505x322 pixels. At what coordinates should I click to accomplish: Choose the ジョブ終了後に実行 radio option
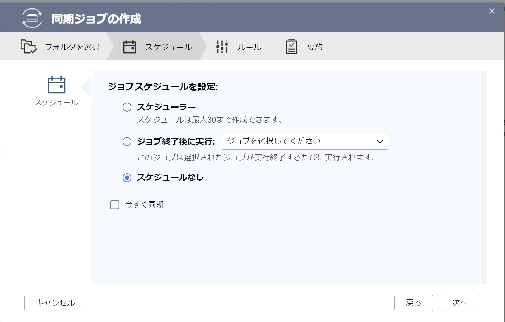click(x=127, y=142)
